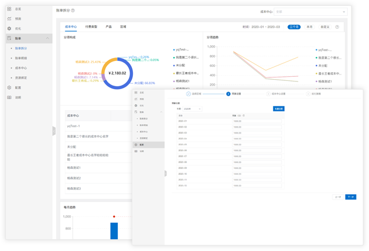Click the 2020-01 budget amount input field
Viewport: 369px width, 251px height.
[x=257, y=121]
